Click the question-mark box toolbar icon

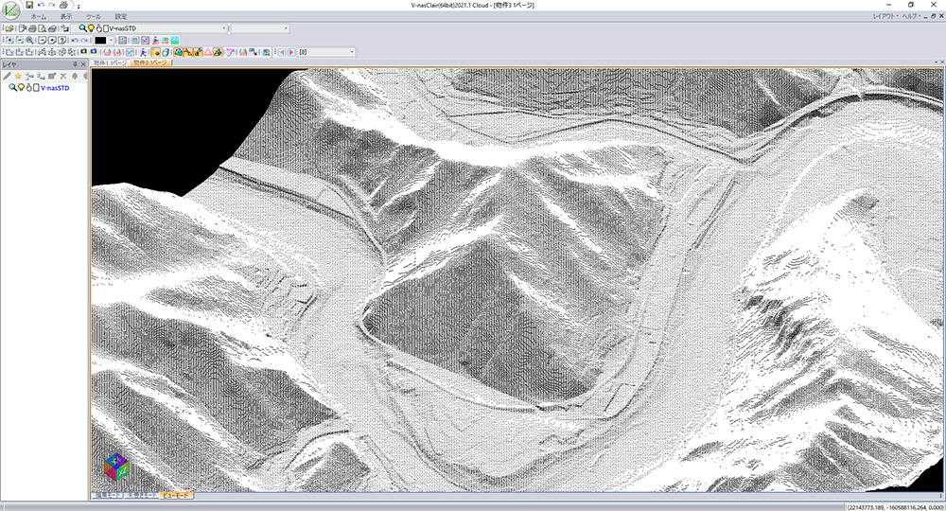click(62, 41)
